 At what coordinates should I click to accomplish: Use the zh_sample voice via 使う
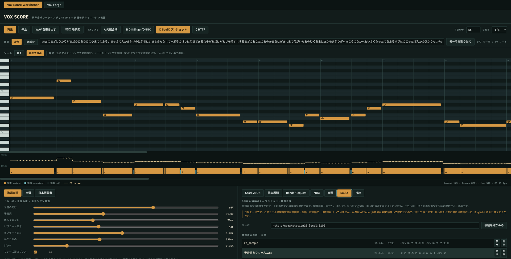tap(497, 243)
